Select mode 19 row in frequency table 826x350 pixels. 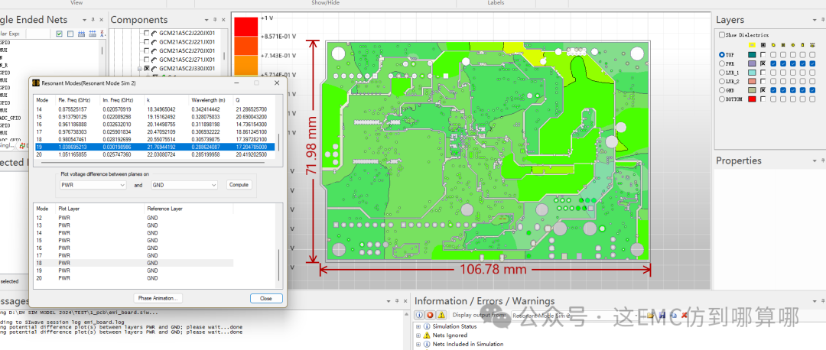(154, 147)
